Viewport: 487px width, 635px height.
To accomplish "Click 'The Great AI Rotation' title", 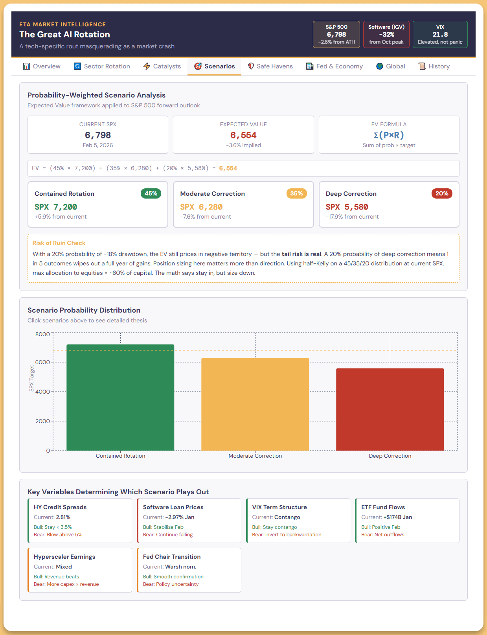I will pos(65,35).
